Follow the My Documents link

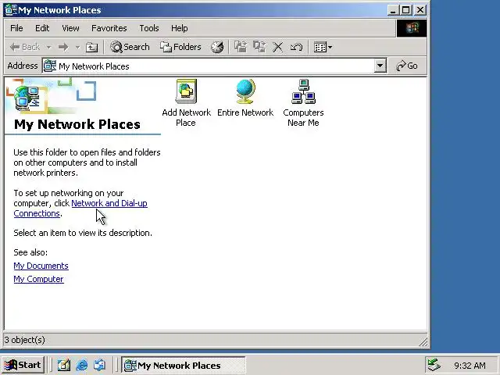pyautogui.click(x=41, y=266)
